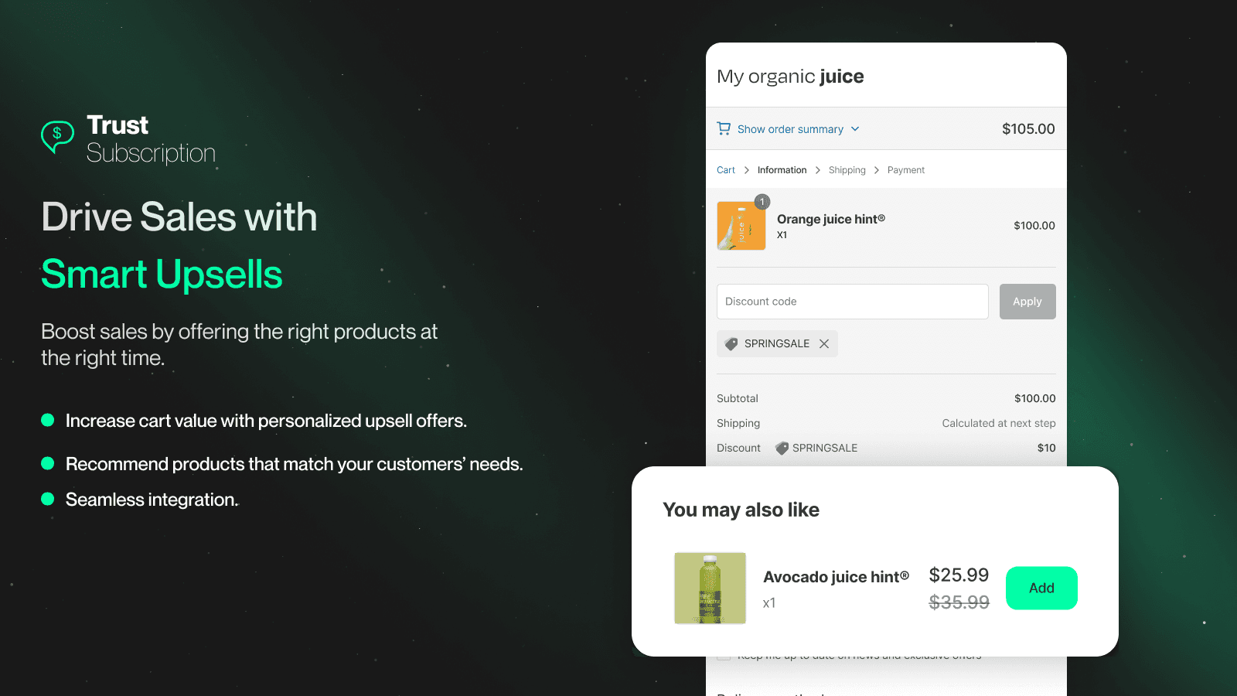Click the My organic juice store title

(x=790, y=77)
